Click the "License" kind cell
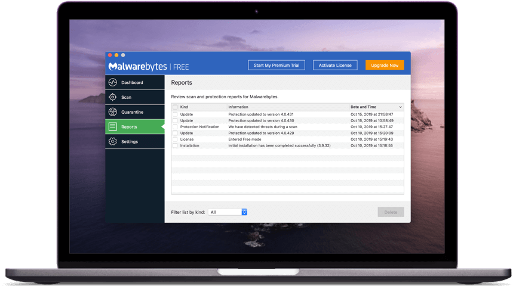 (x=186, y=139)
